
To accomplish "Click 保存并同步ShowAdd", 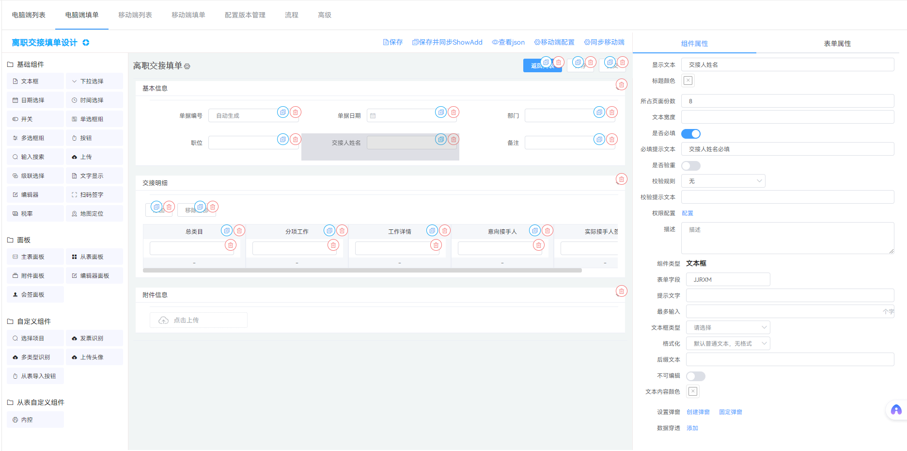I will tap(447, 42).
